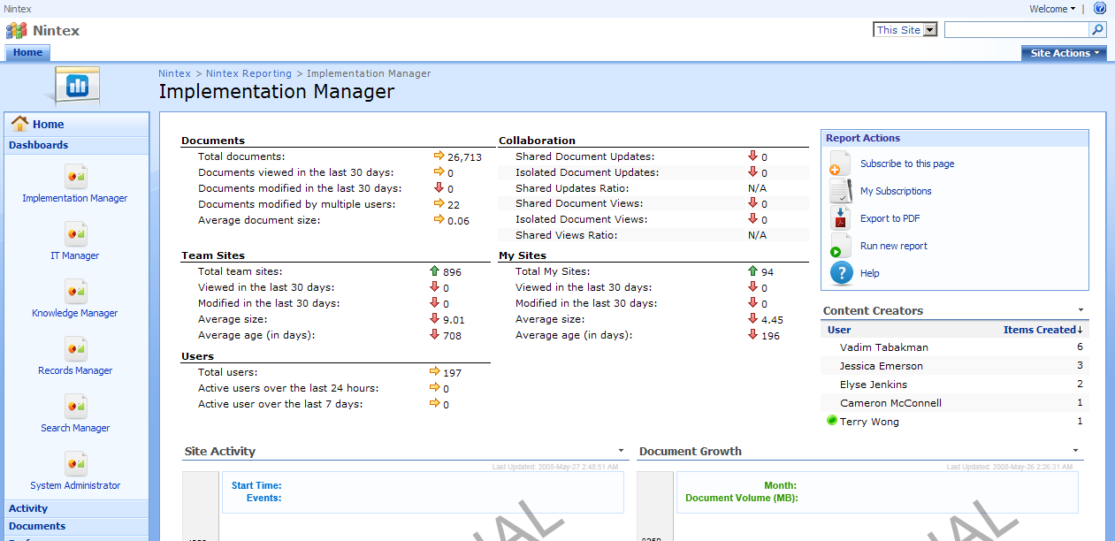Open the Records Manager dashboard icon

[76, 348]
